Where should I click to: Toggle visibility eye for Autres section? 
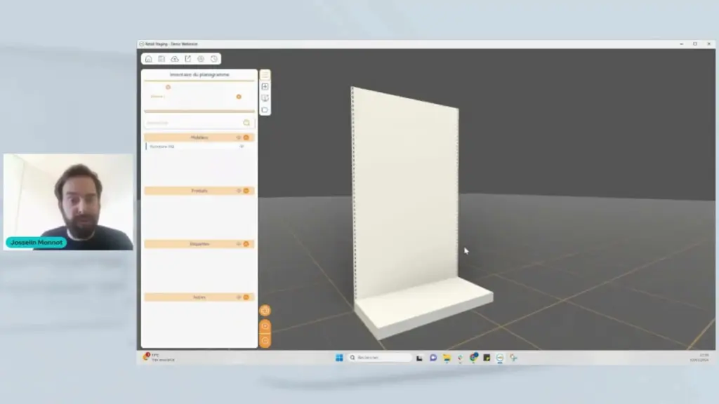(x=239, y=297)
